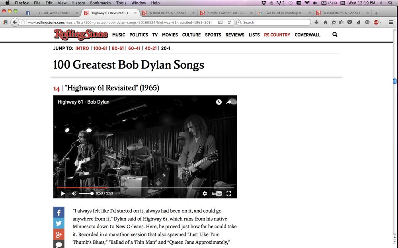Play the Highway 61 video
Screen dimensions: 398x248
point(63,194)
